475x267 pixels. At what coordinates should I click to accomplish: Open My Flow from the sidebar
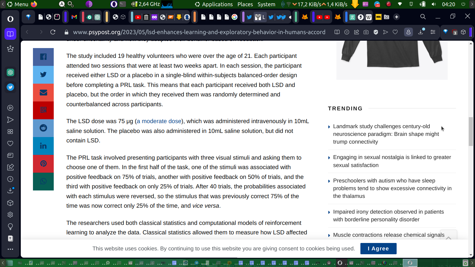tap(10, 120)
